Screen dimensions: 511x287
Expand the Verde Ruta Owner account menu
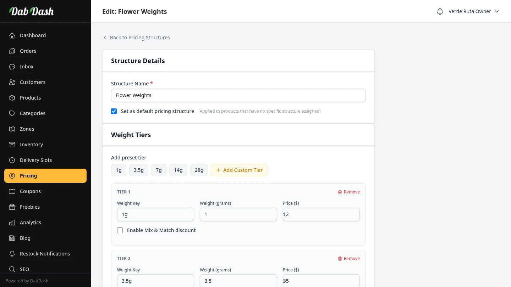474,11
